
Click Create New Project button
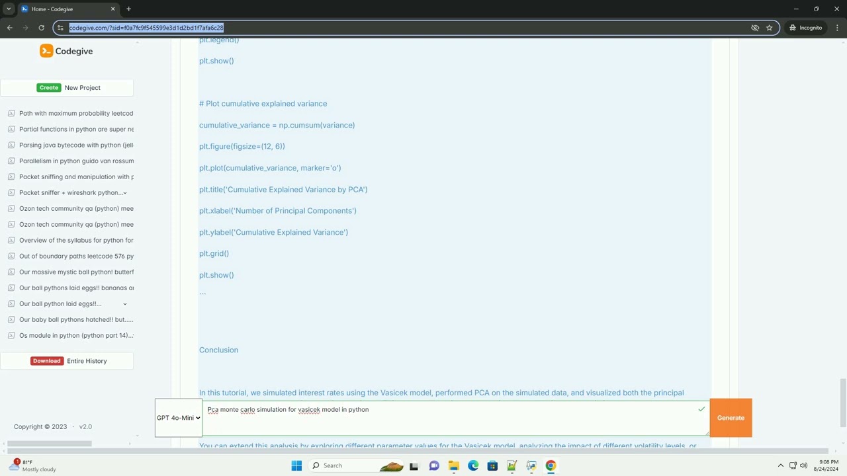point(67,87)
